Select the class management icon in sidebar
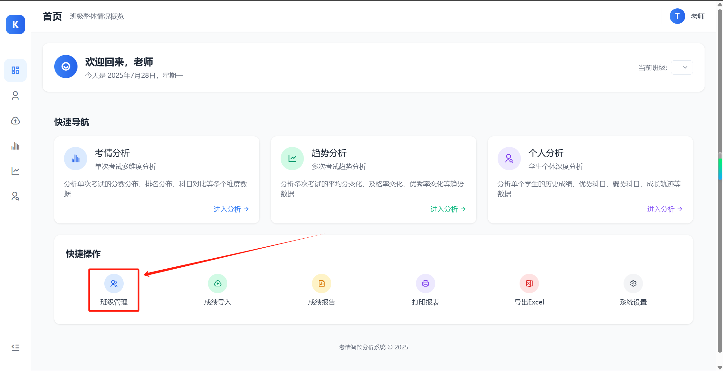Image resolution: width=723 pixels, height=371 pixels. coord(15,95)
